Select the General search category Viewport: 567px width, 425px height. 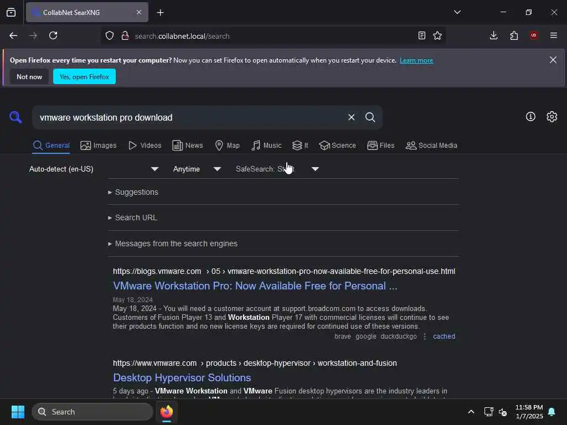[x=51, y=146]
